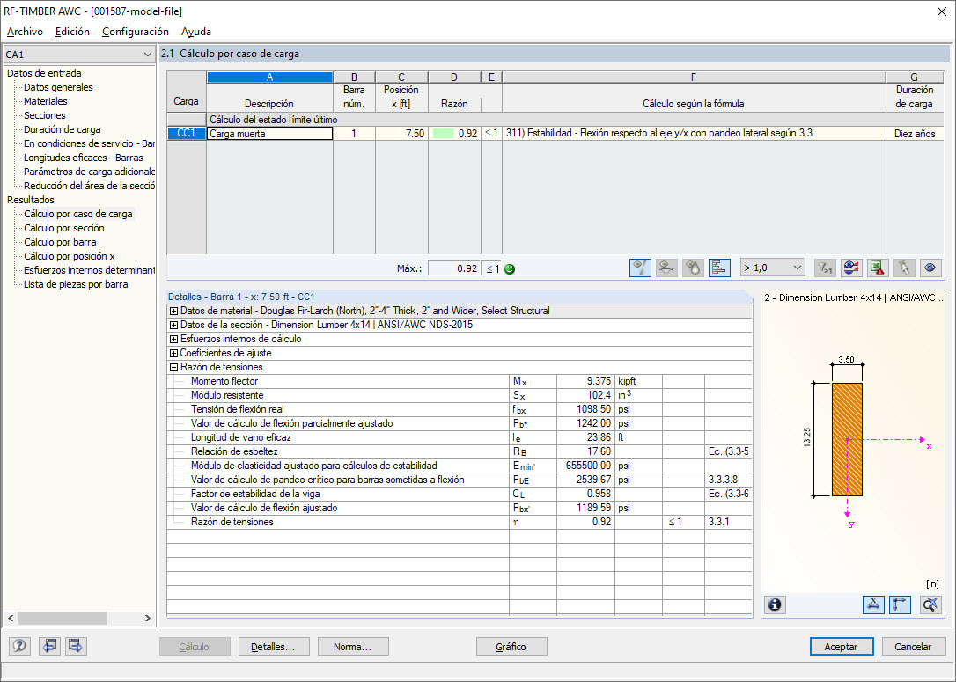Click the CC1 load case cell

pos(186,133)
